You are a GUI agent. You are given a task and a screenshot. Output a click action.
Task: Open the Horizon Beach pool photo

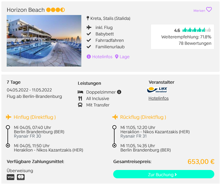point(44,41)
